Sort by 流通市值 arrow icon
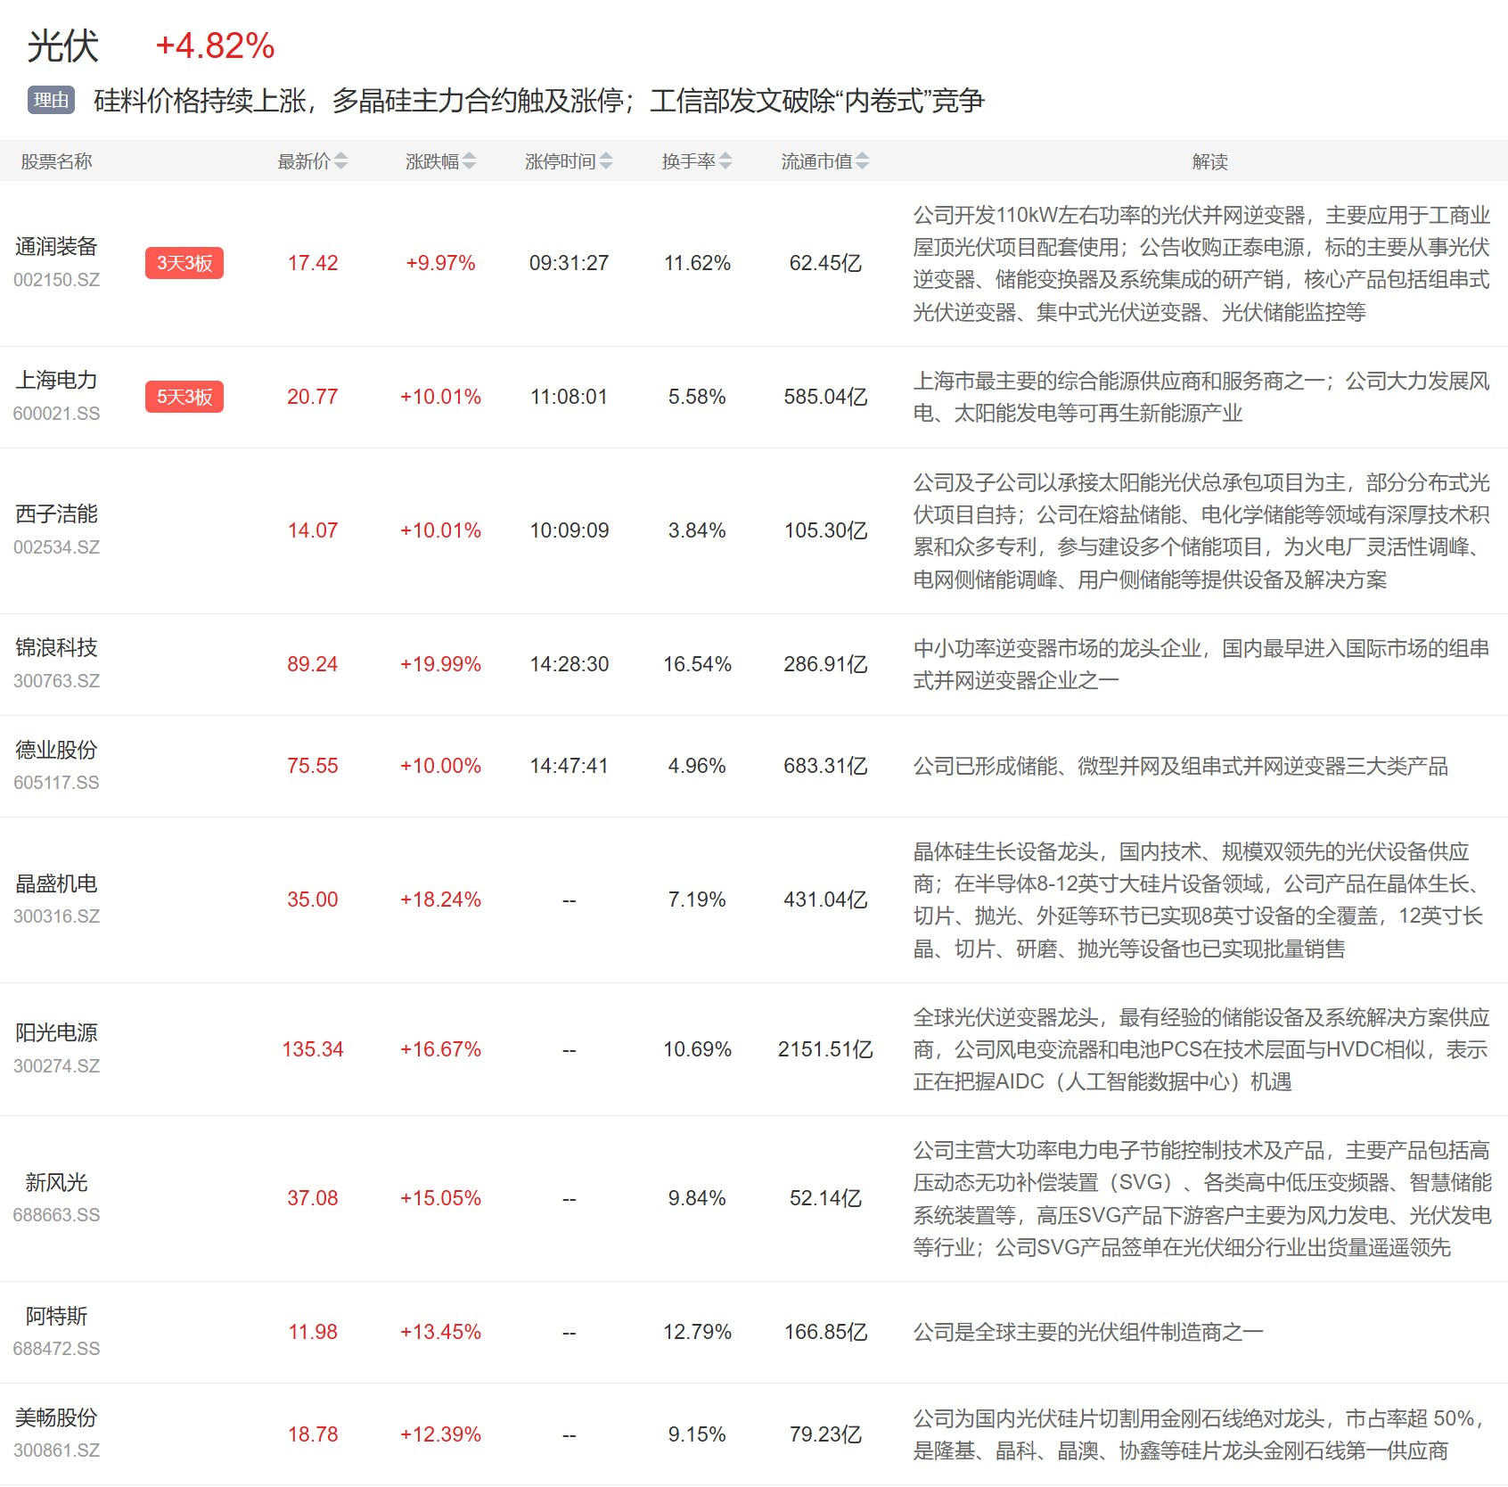 coord(862,161)
